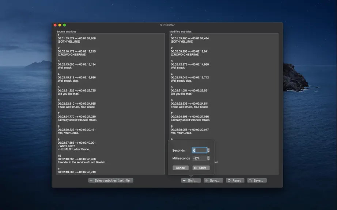This screenshot has height=210, width=337.
Task: Focus the Seconds input field
Action: click(200, 151)
